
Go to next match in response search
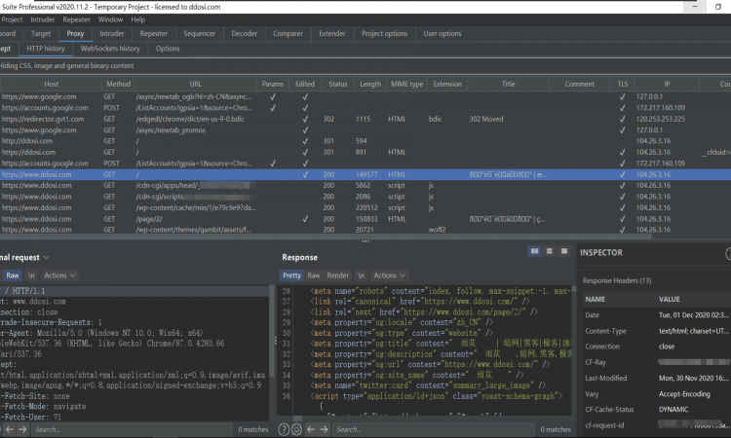tap(324, 429)
